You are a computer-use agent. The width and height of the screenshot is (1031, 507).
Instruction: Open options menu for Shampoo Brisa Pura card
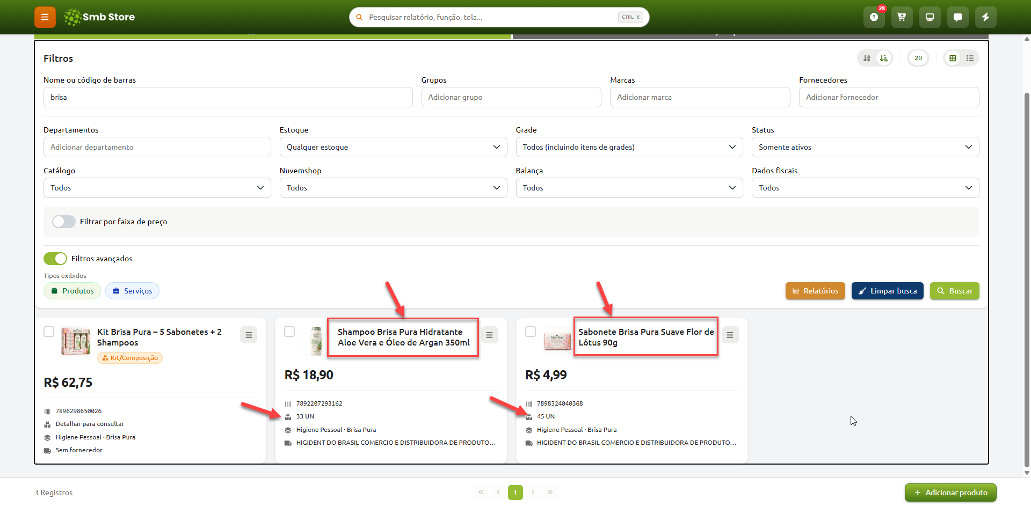point(489,335)
